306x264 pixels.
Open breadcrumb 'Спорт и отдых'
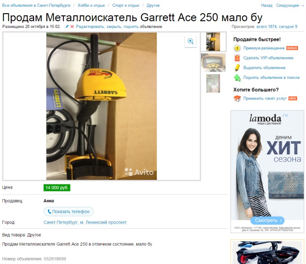pyautogui.click(x=126, y=5)
